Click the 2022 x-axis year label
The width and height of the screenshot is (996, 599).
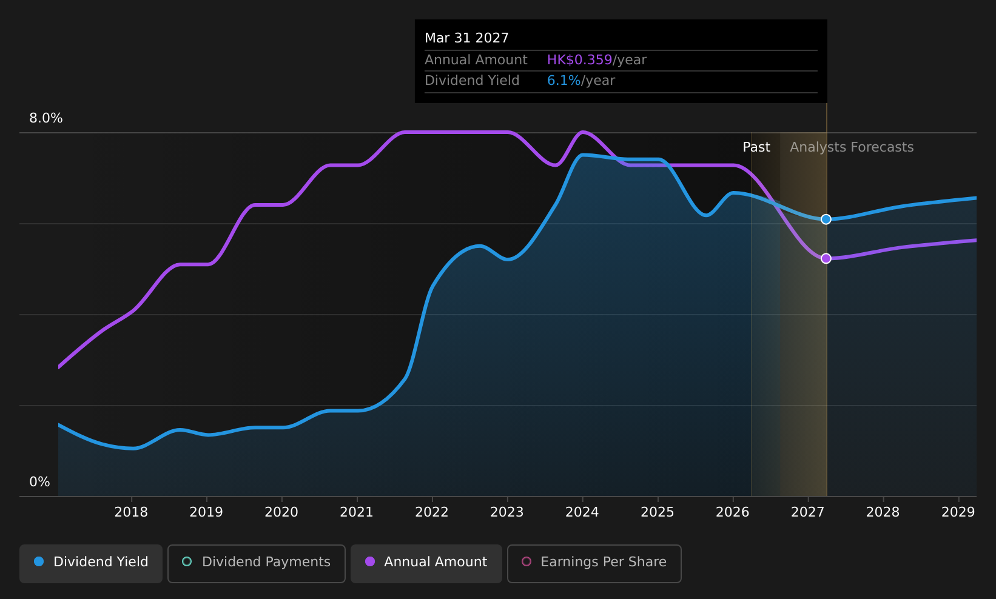point(432,512)
